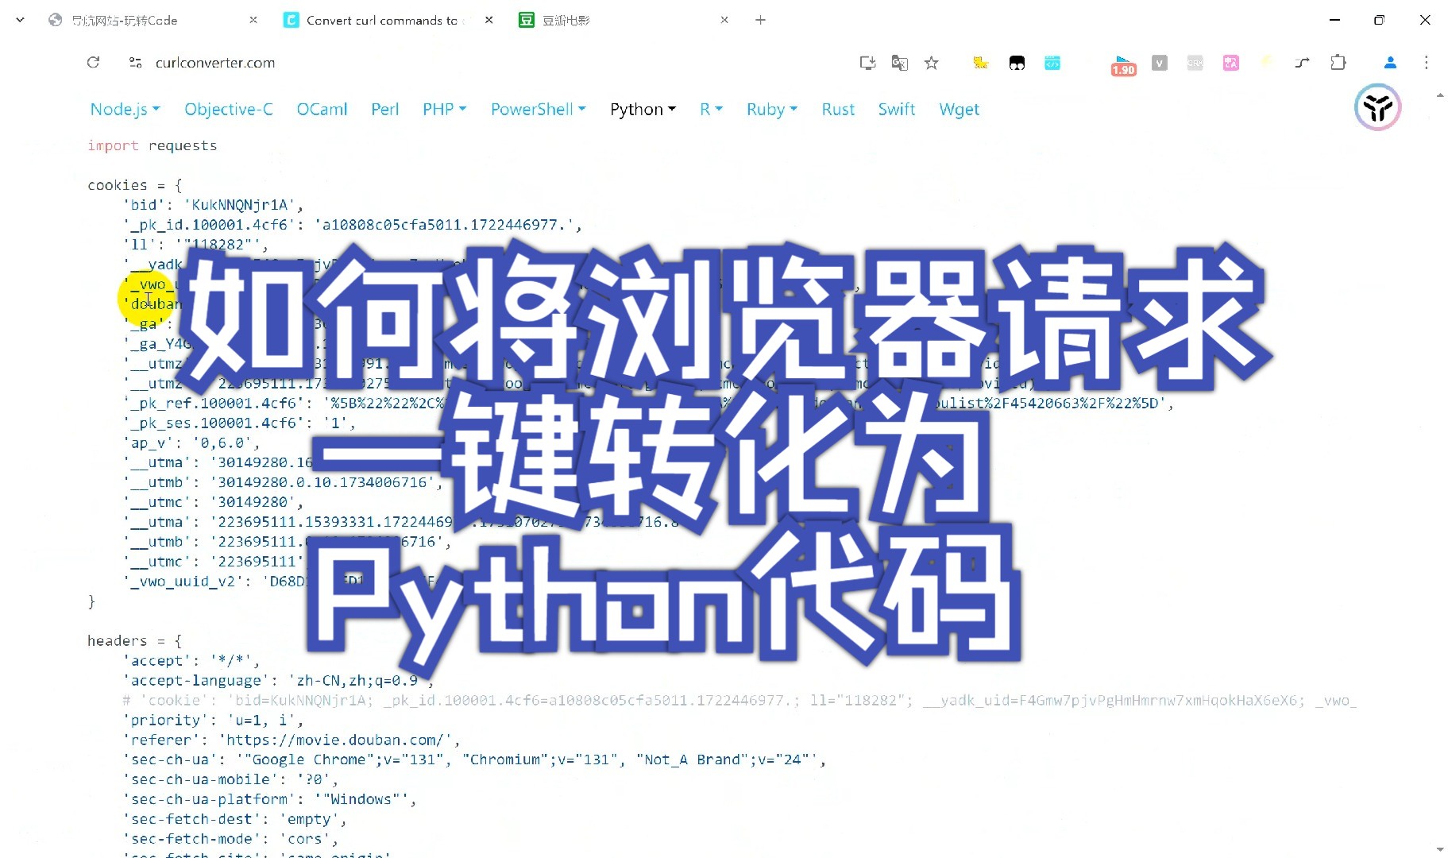Open the yellow lightning extension icon
Viewport: 1448px width, 858px height.
(x=1266, y=61)
